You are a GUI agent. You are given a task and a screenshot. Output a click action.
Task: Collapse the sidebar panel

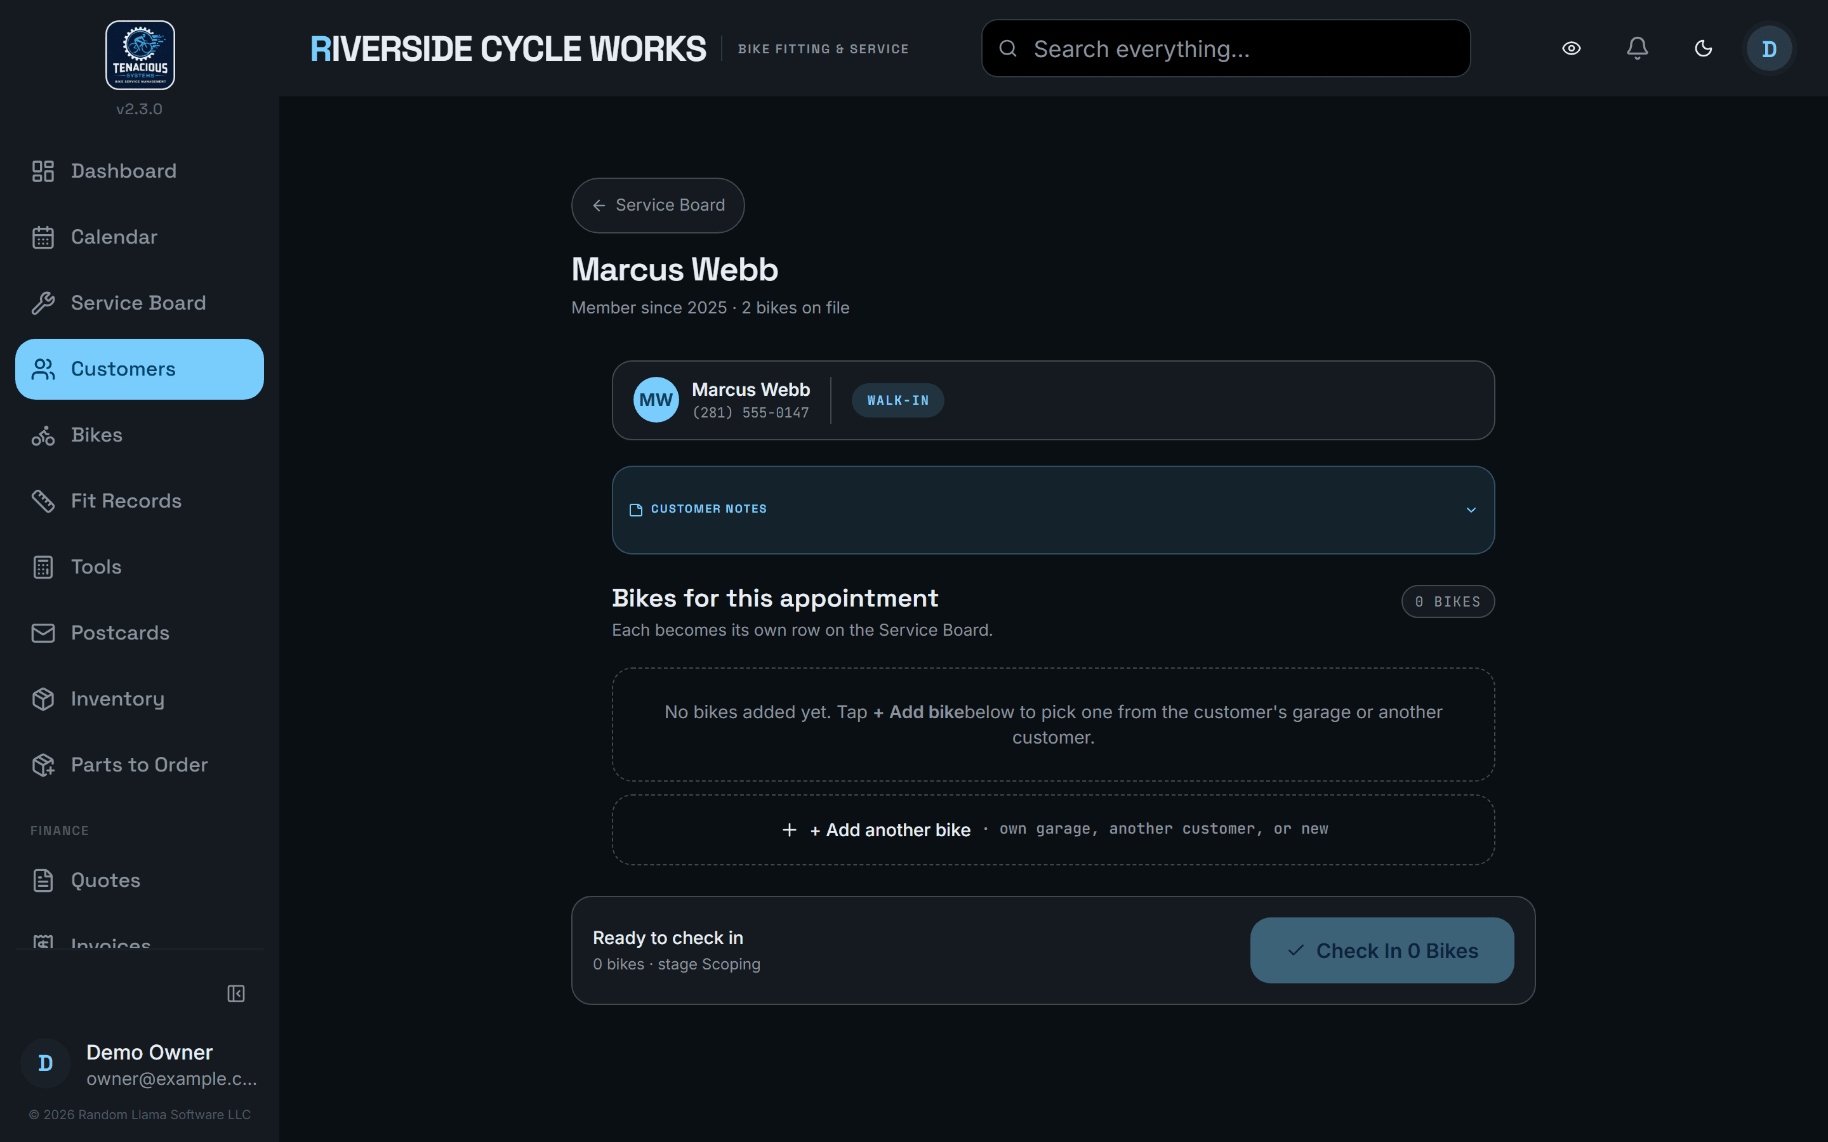(236, 993)
